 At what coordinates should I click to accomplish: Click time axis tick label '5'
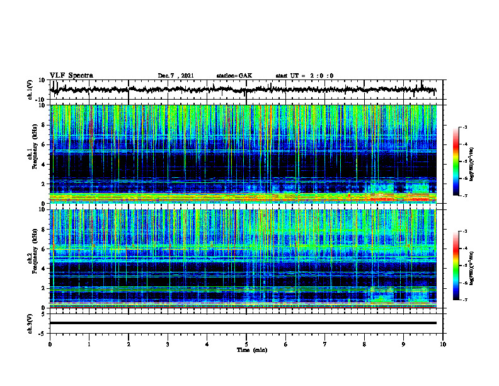[246, 344]
